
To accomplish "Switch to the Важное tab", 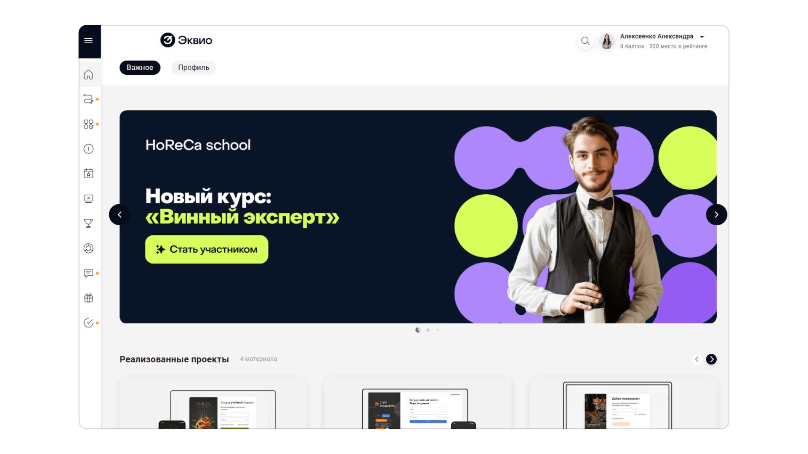I will coord(140,68).
